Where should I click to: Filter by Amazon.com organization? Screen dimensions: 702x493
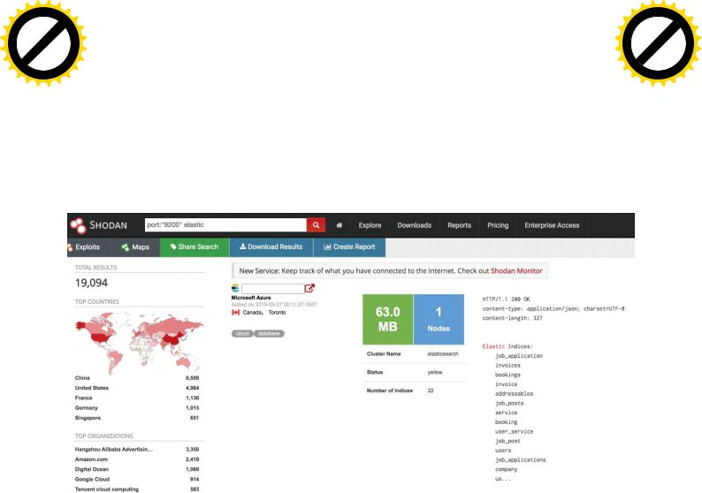pos(137,459)
